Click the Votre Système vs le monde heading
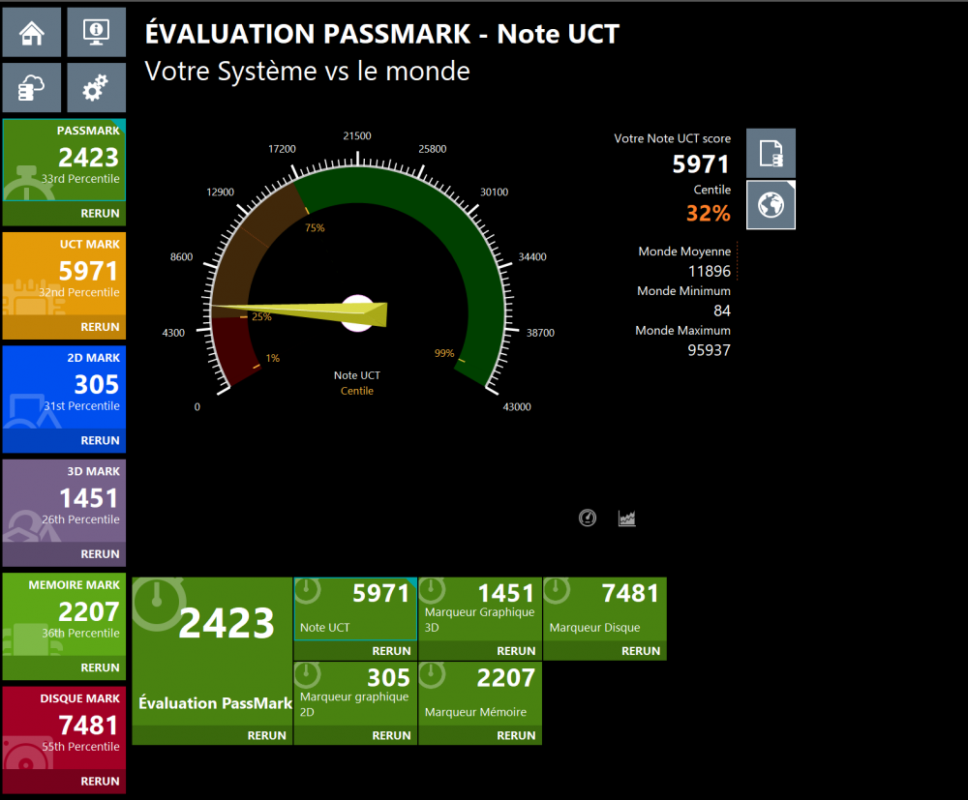The height and width of the screenshot is (800, 968). point(307,71)
